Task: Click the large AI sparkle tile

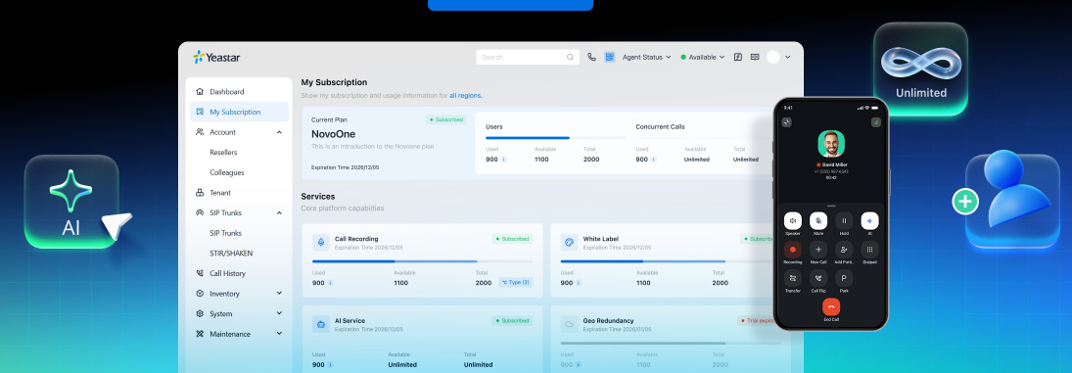Action: (71, 203)
